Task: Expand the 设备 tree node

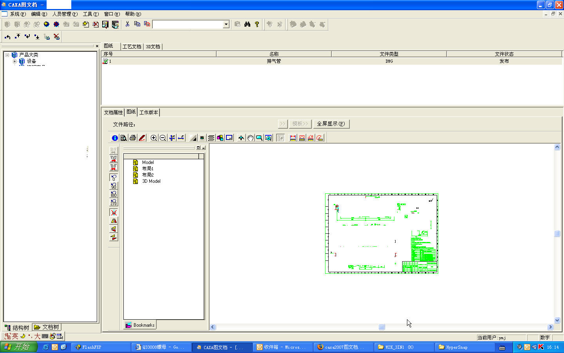Action: coord(15,61)
